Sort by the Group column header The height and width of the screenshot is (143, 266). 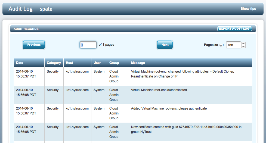click(x=118, y=63)
